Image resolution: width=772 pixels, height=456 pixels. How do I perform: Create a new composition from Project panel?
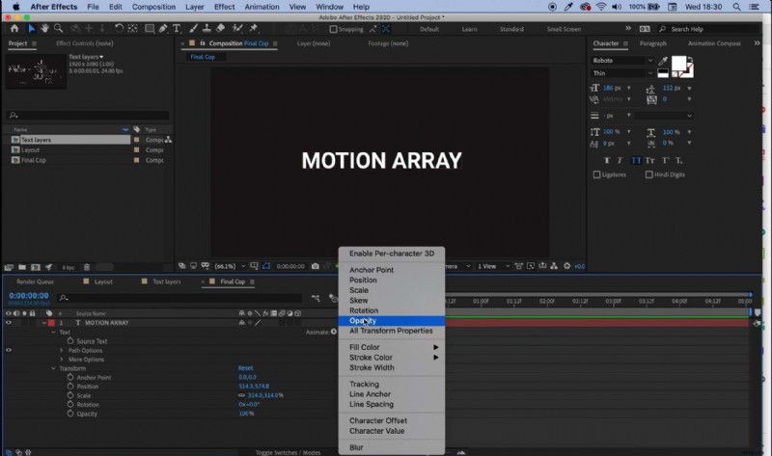[x=36, y=267]
